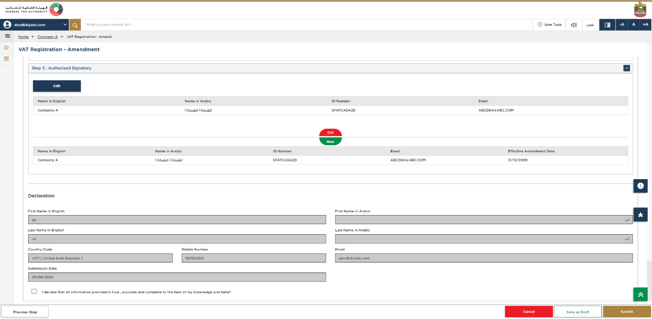Click the Mobile Number field
The image size is (652, 319).
[254, 258]
